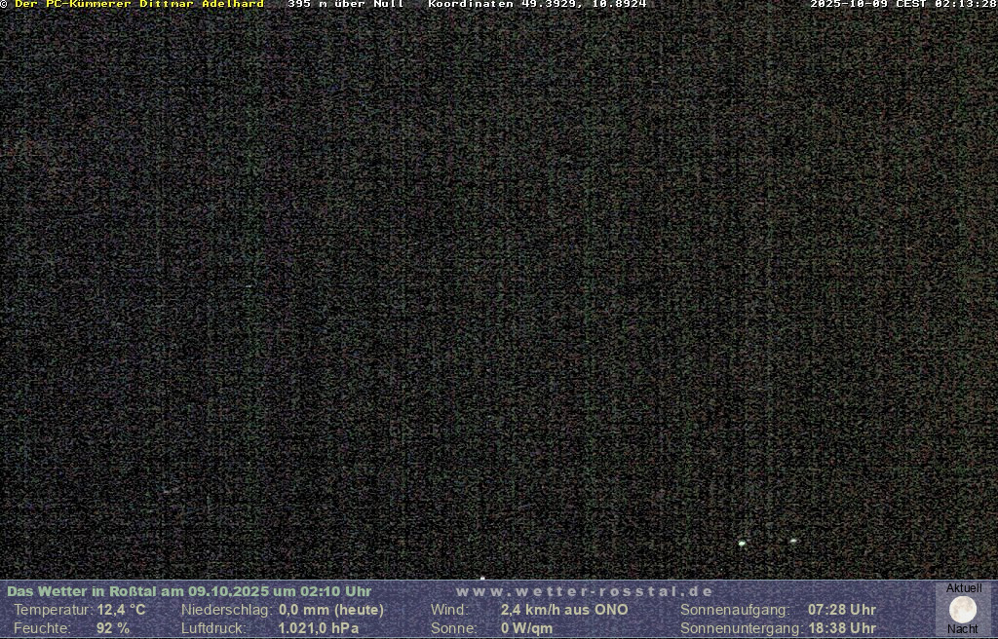Click the wind reading 2,4 km/h aus ONO
Viewport: 998px width, 639px height.
tap(564, 610)
